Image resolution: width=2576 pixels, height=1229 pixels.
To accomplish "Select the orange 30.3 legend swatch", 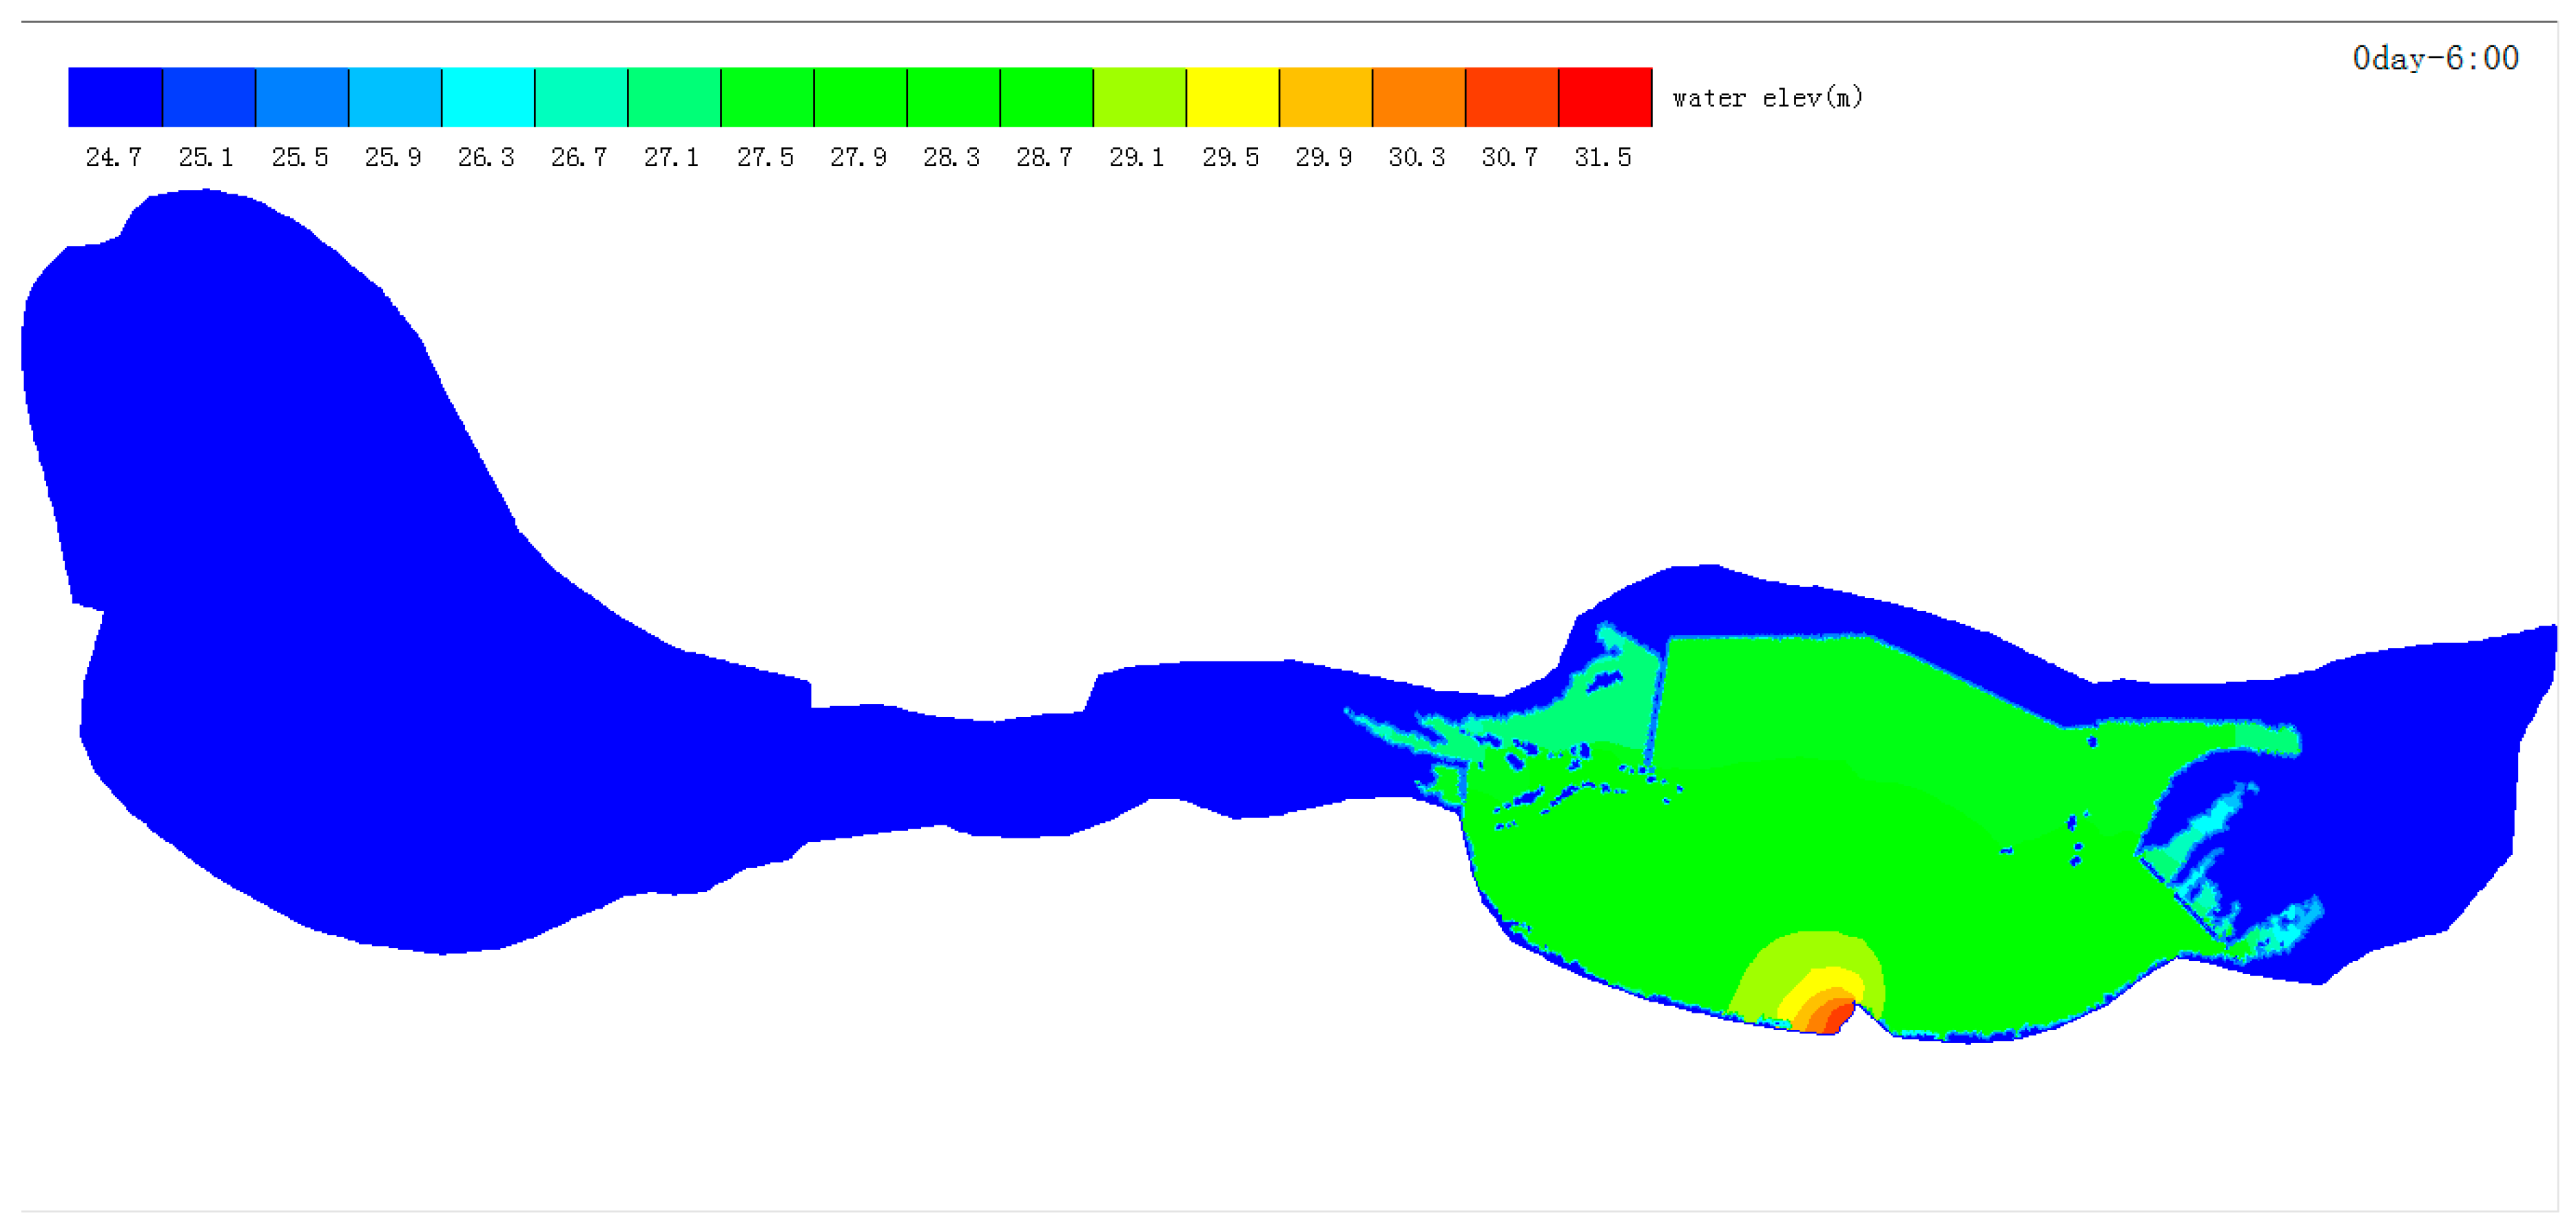I will click(x=1418, y=97).
